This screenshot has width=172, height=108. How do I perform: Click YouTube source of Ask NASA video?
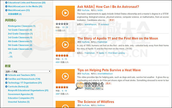85,10
